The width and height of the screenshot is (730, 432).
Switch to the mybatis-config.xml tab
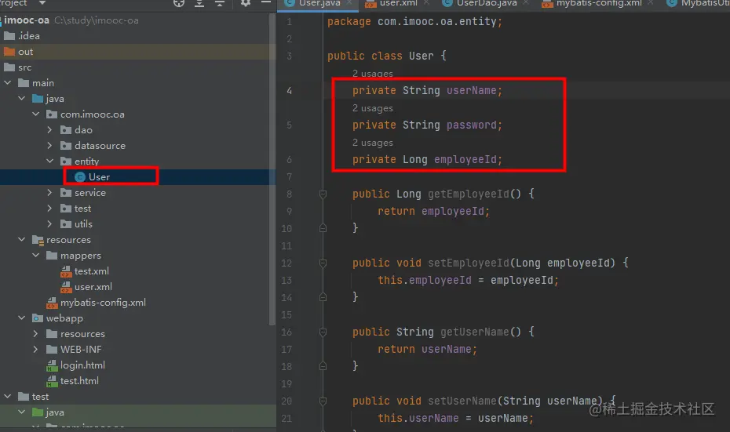pos(599,3)
